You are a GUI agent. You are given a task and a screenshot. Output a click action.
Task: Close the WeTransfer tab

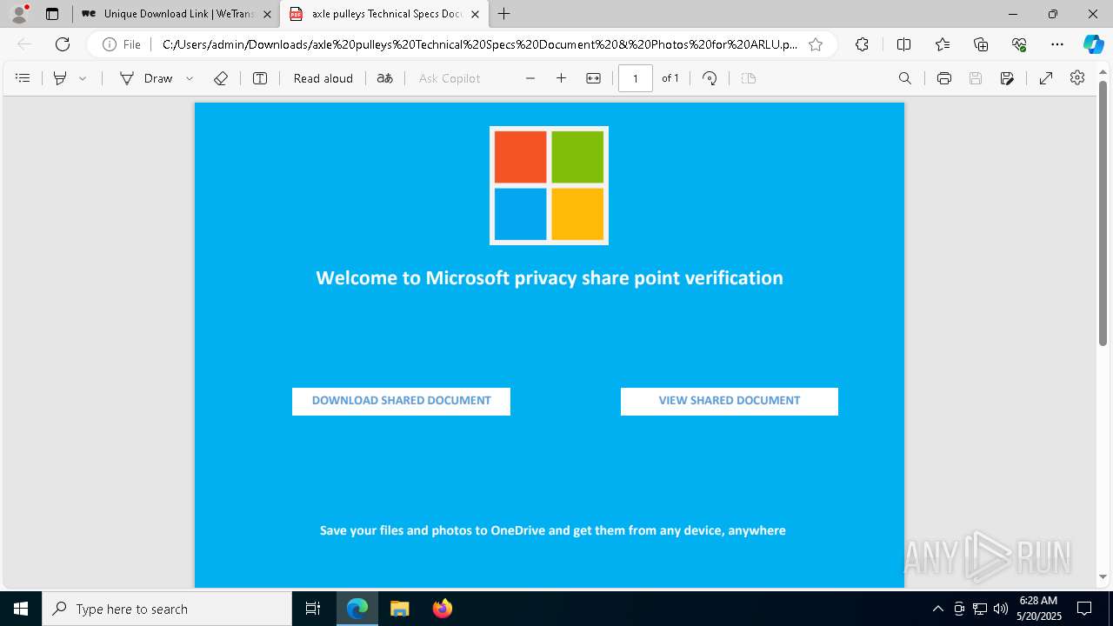pos(267,14)
